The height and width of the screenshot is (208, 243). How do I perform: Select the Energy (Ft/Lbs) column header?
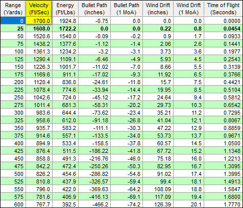click(65, 9)
